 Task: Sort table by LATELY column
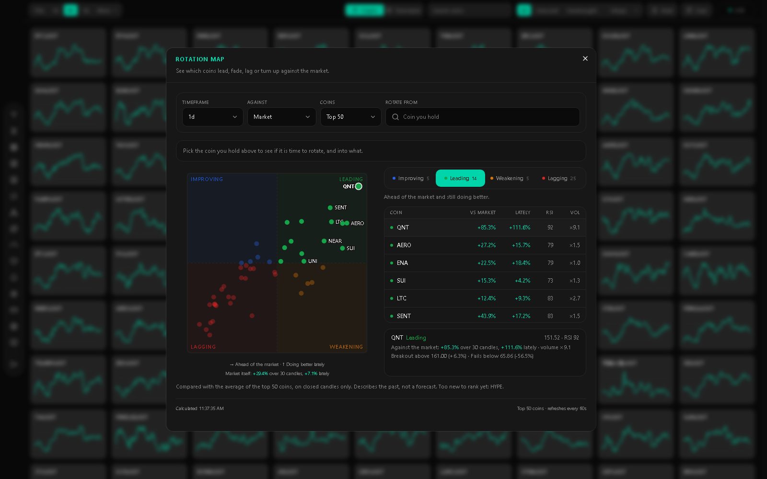coord(523,213)
